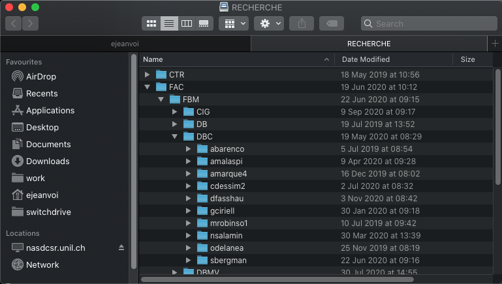Switch to gallery view in toolbar
The image size is (502, 284).
[x=204, y=23]
